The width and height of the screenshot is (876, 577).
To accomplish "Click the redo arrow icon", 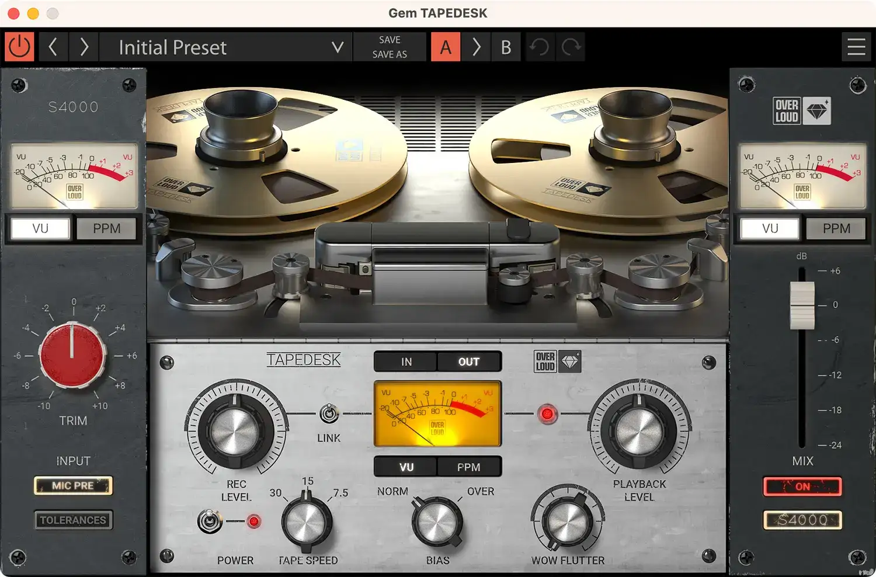I will pos(571,47).
